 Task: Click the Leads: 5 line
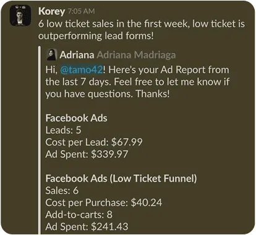point(63,130)
